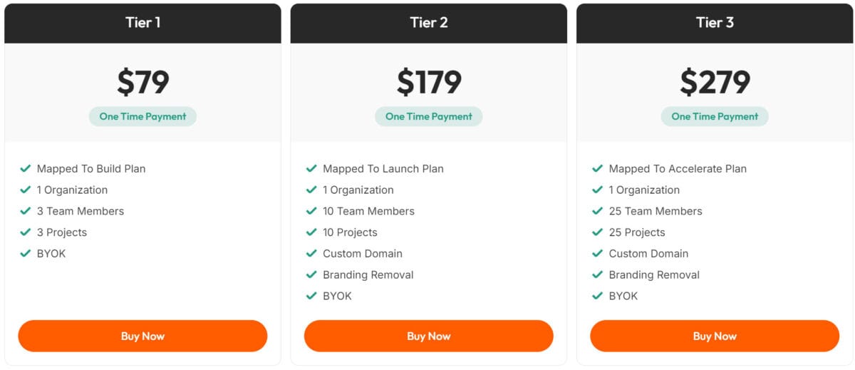Click Tier 1 BYOK feature text
855x370 pixels.
pyautogui.click(x=51, y=254)
